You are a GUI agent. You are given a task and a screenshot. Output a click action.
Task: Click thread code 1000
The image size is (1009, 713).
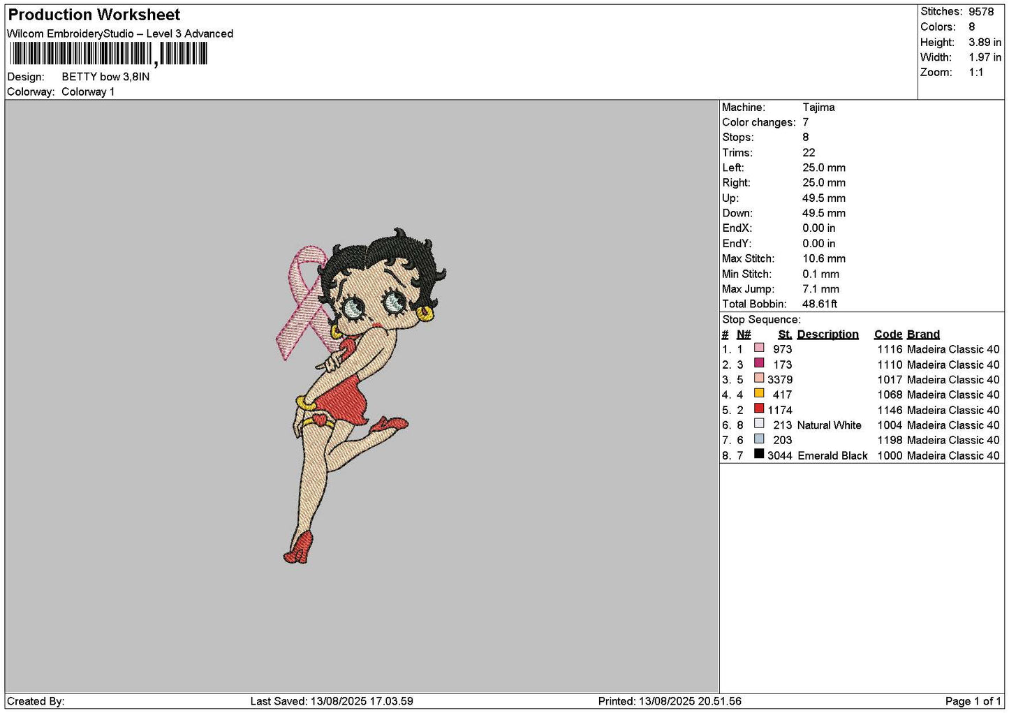(x=890, y=455)
